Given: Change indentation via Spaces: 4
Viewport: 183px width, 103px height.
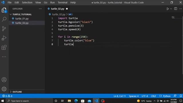Looking at the screenshot, I should tap(134, 96).
